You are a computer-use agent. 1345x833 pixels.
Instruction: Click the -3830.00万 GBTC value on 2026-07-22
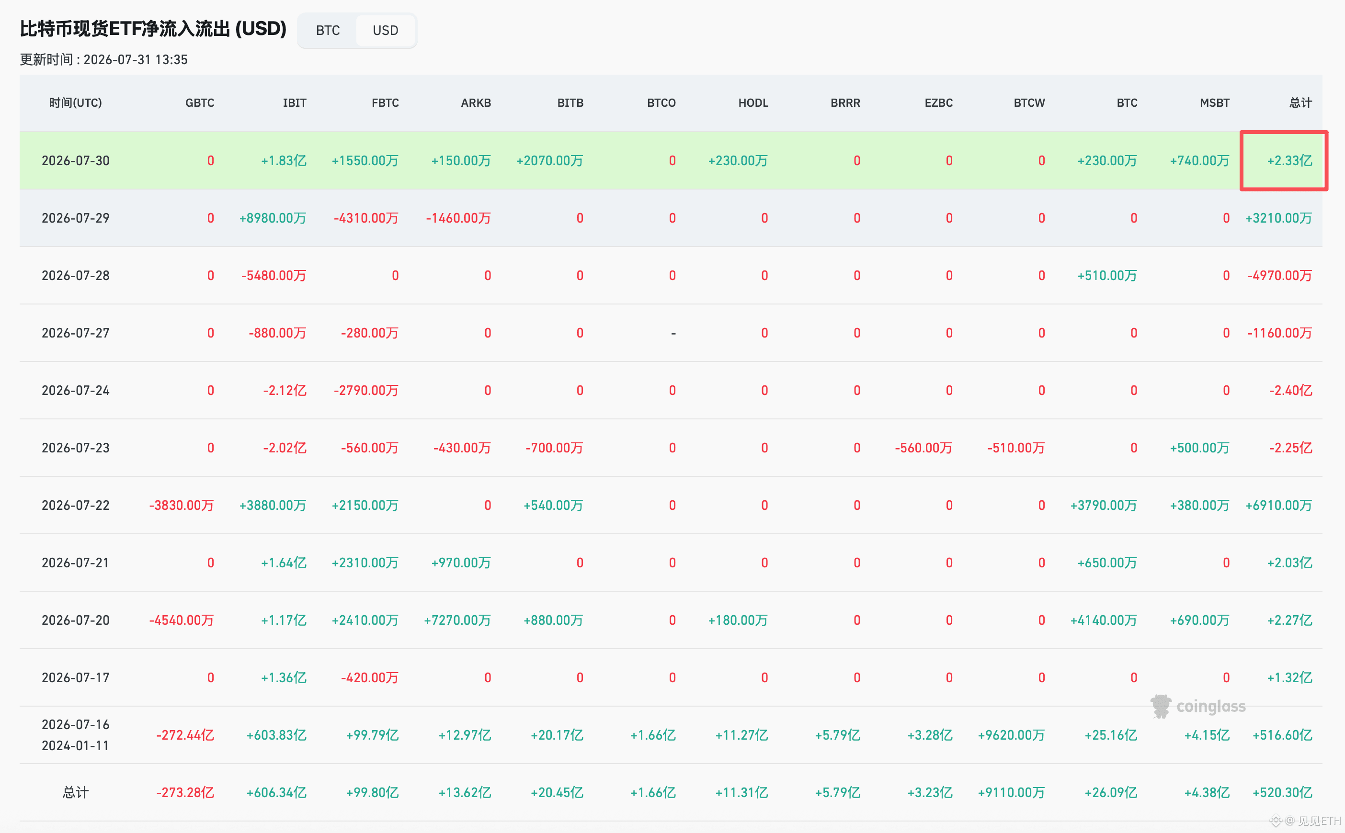tap(182, 505)
